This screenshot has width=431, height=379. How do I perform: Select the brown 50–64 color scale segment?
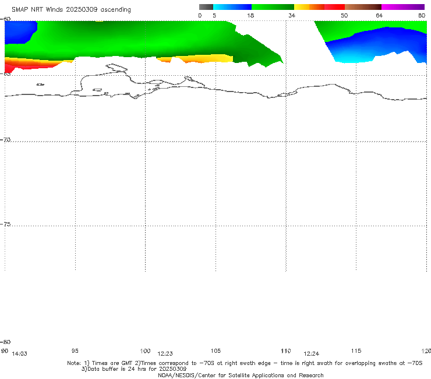click(363, 7)
